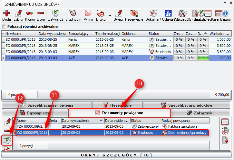Toggle Pokazuj również archiwalne checkbox
234x160 pixels.
point(4,27)
